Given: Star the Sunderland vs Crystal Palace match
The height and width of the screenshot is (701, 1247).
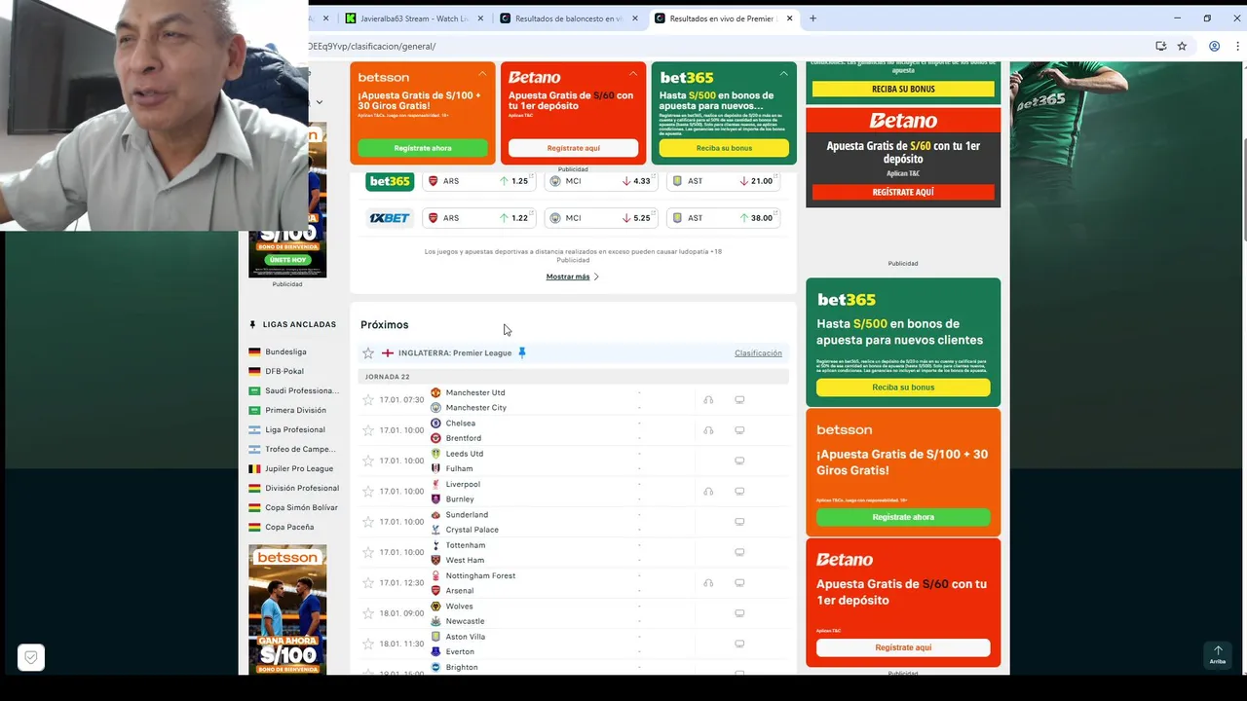Looking at the screenshot, I should (x=368, y=522).
